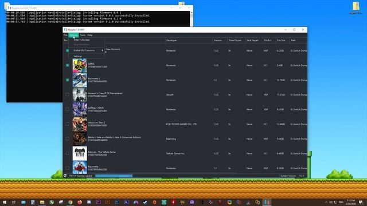Open Photoshop from the taskbar
This screenshot has height=206, width=367.
pyautogui.click(x=117, y=202)
